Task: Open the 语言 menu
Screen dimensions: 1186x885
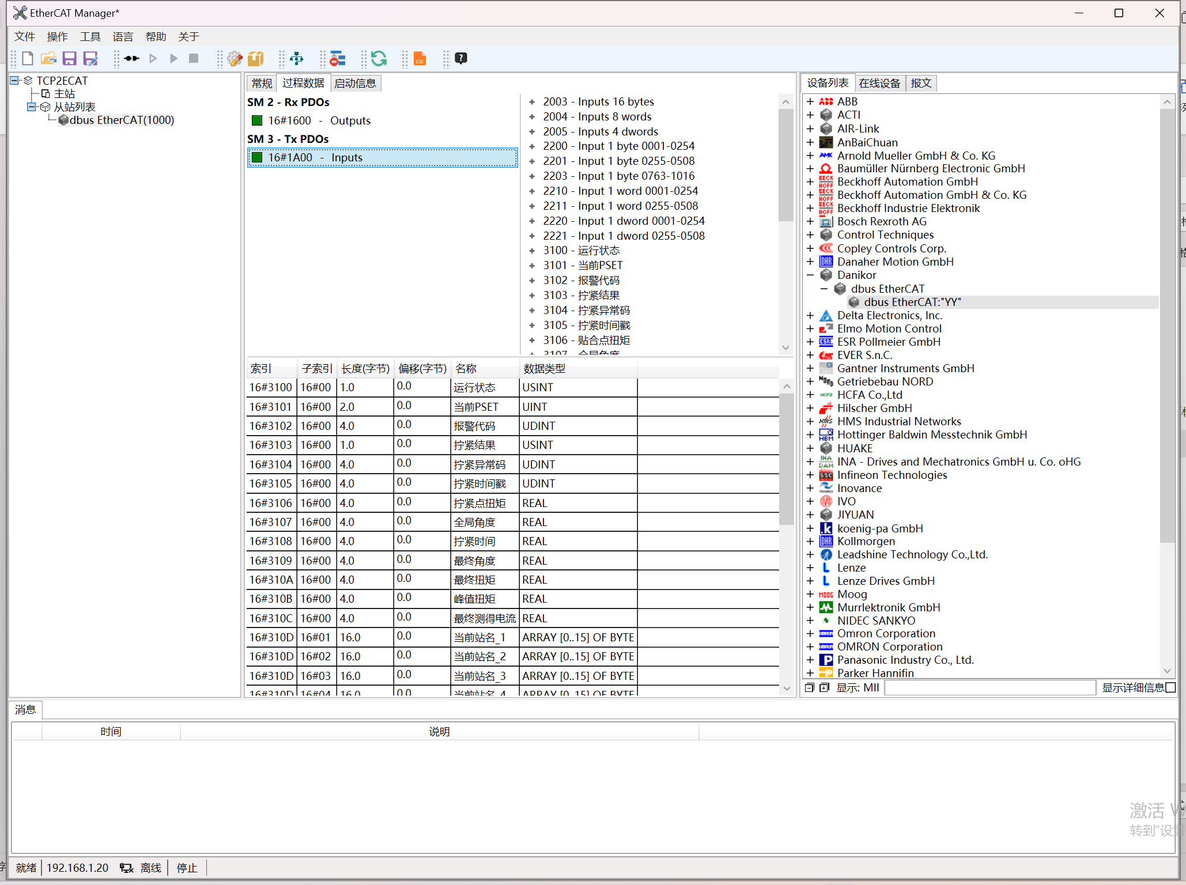Action: click(x=123, y=37)
